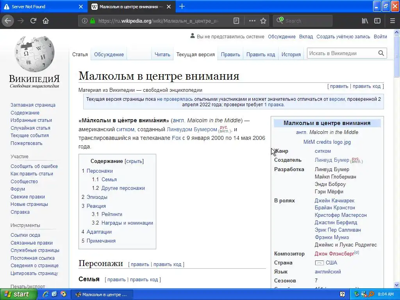Jump to contents entry 2 Эпизоды

coord(95,197)
